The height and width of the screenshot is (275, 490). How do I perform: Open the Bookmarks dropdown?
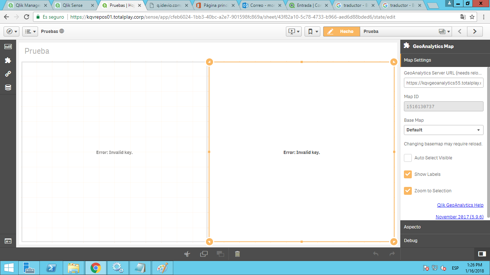pyautogui.click(x=312, y=32)
